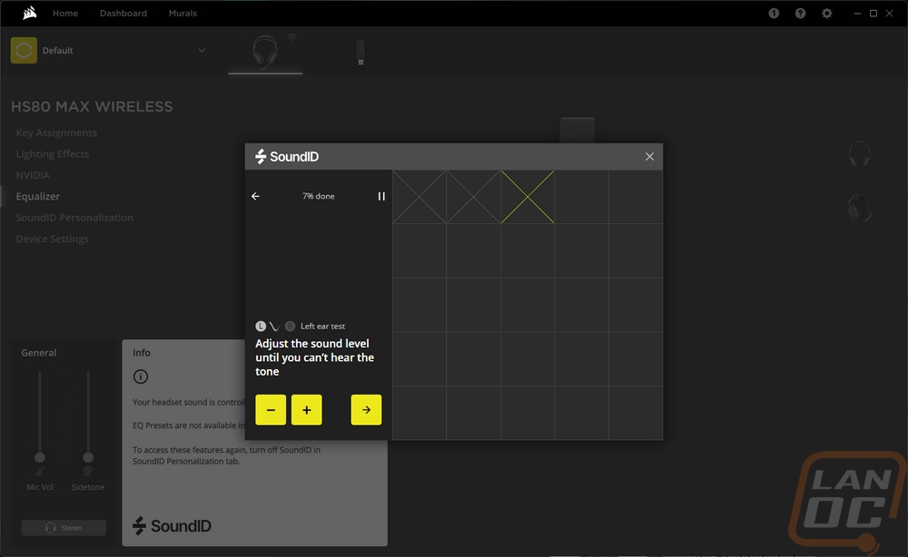
Task: Click the highlighted yellow X grid cell
Action: tap(528, 197)
